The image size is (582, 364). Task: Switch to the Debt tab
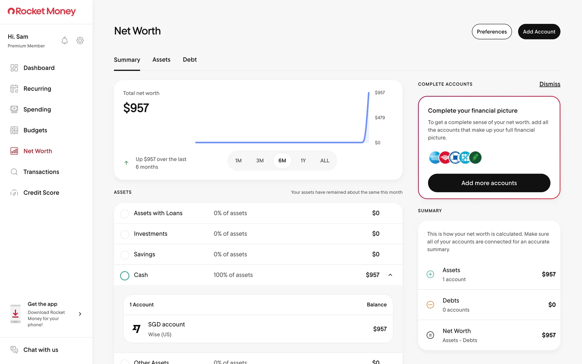click(190, 60)
